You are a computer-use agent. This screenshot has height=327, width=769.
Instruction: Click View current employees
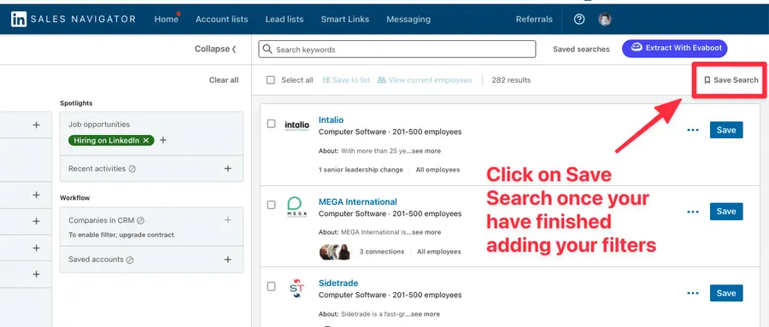425,80
